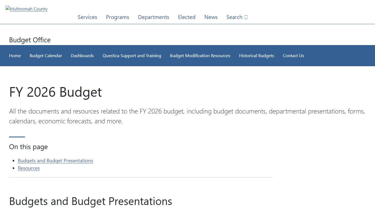Jump to Budgets and Budget Presentations section
Screen dimensions: 375x211
[x=55, y=160]
